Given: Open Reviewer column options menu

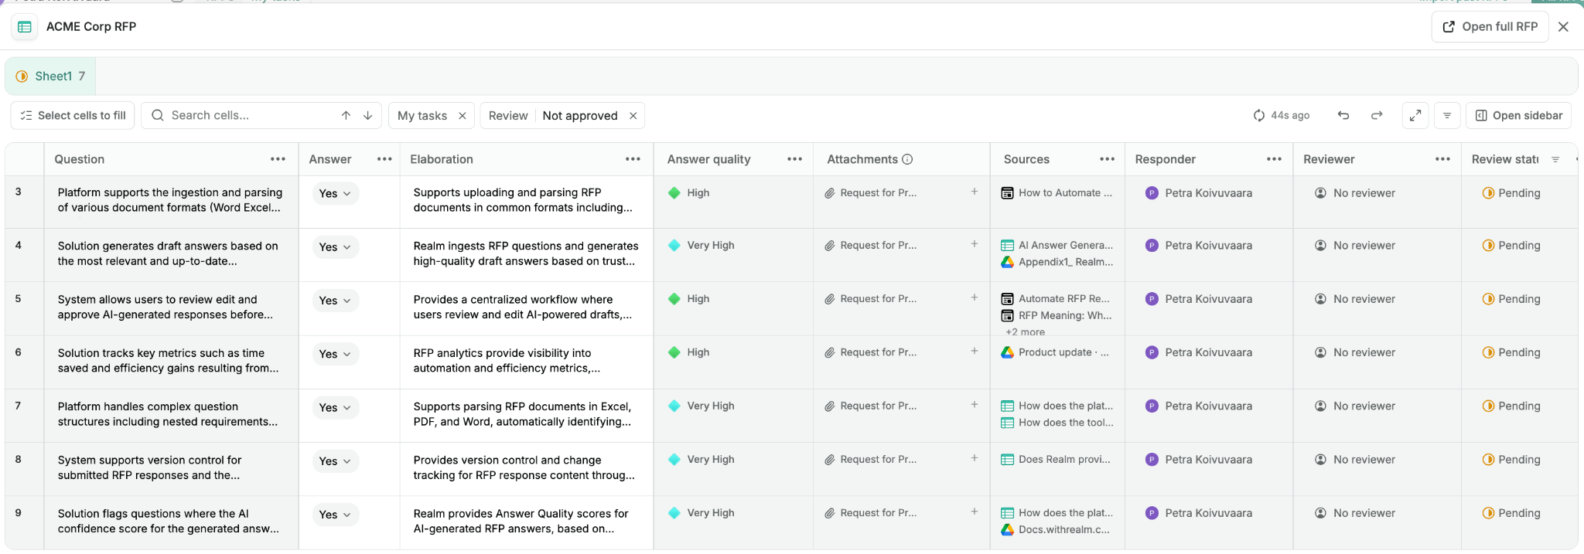Looking at the screenshot, I should coord(1442,159).
